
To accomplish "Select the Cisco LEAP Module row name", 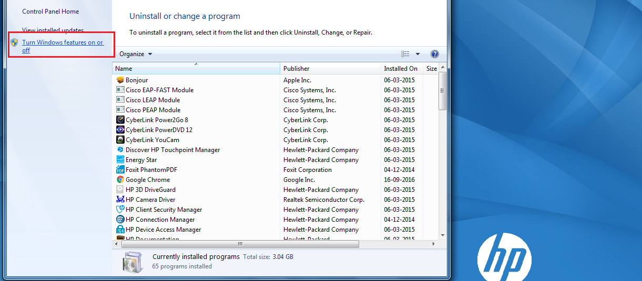I will point(153,100).
